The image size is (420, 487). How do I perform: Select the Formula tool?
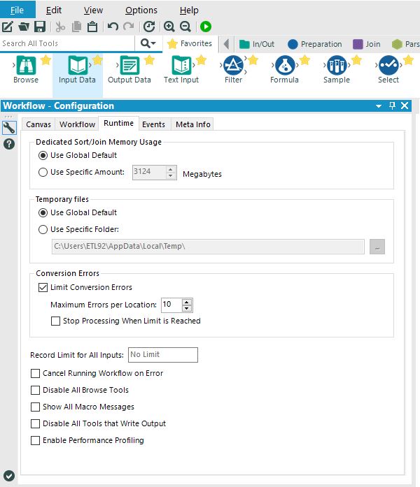pos(285,70)
